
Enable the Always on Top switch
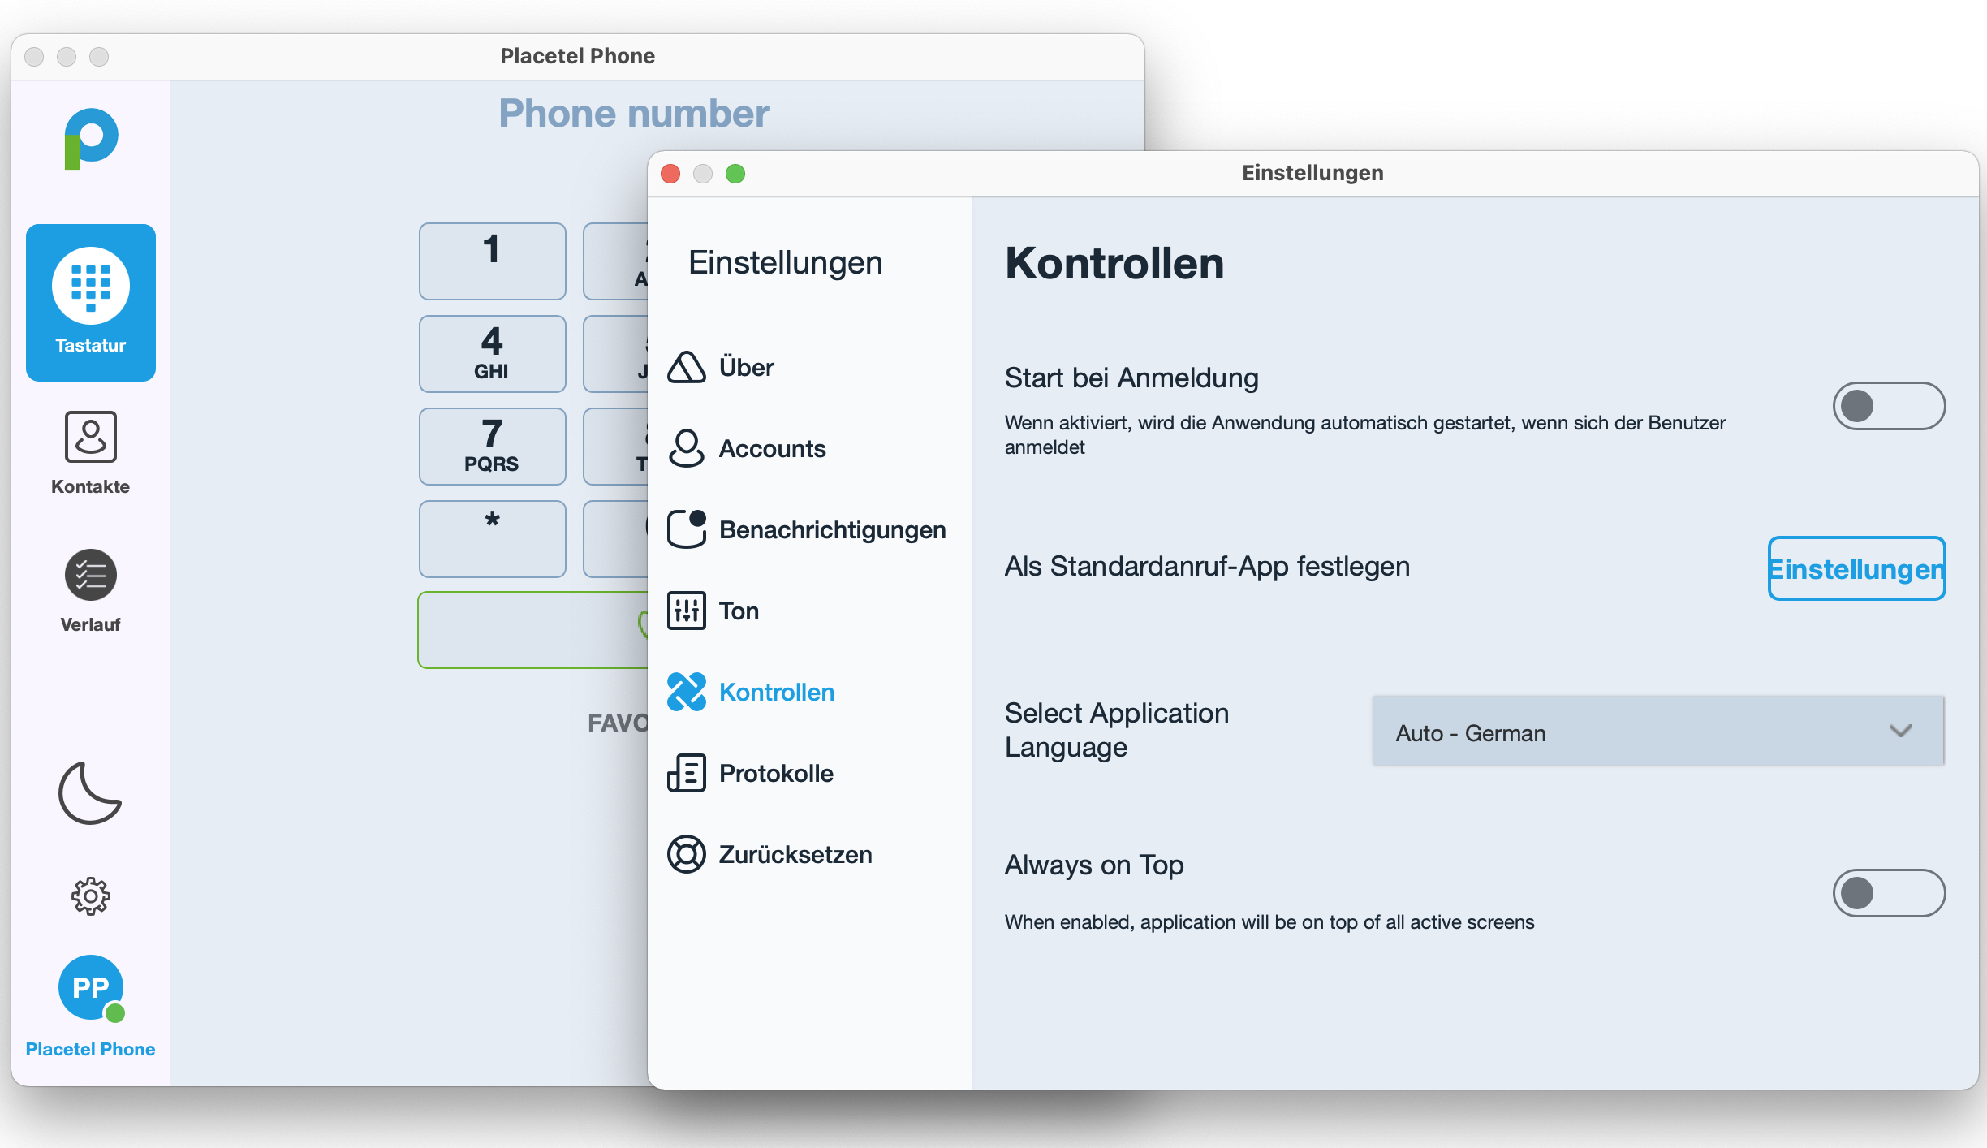(x=1888, y=893)
